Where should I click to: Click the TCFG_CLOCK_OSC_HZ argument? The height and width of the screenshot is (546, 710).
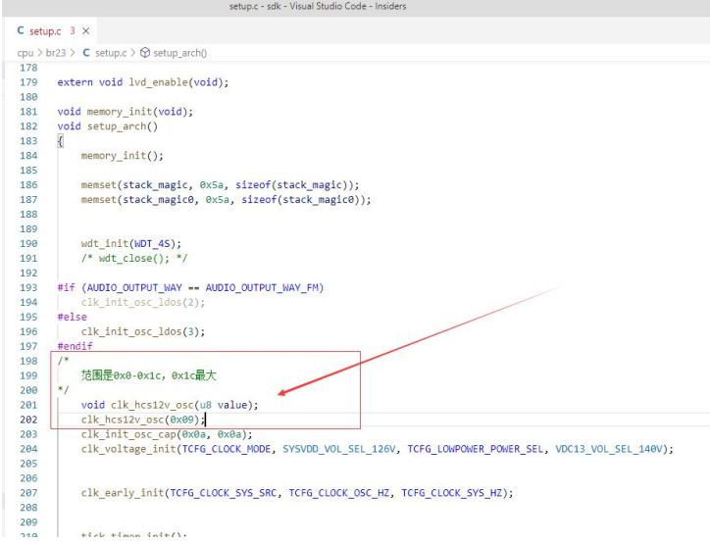(x=339, y=493)
